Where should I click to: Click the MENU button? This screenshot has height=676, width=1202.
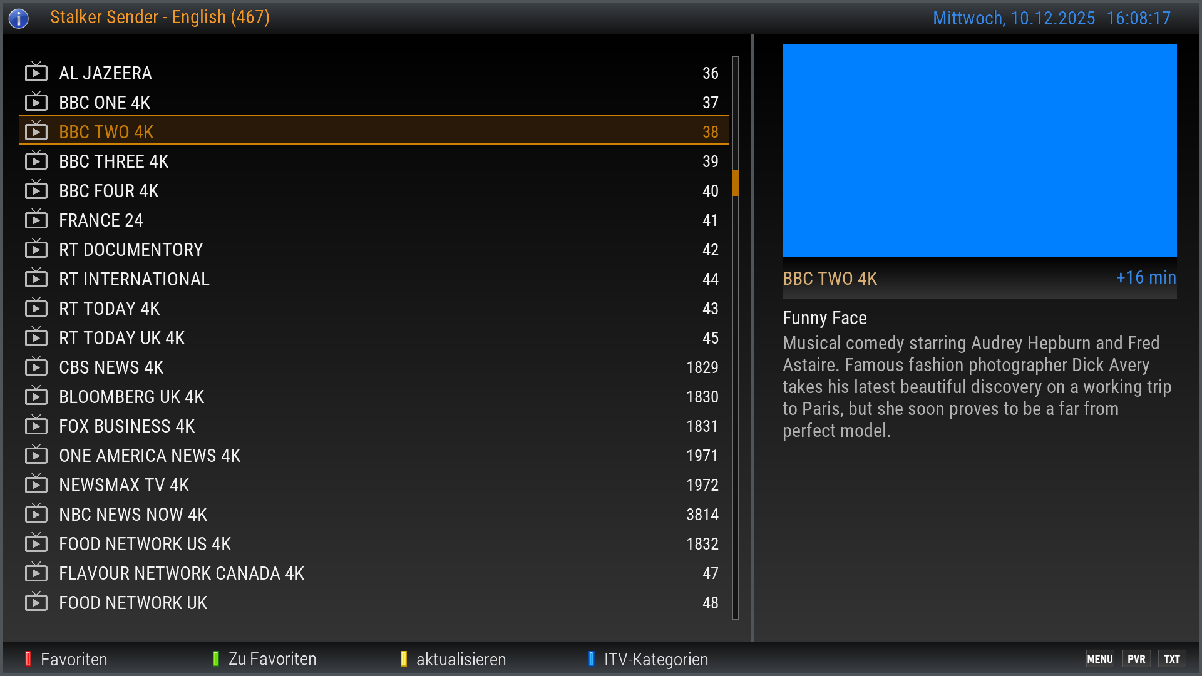pos(1099,659)
